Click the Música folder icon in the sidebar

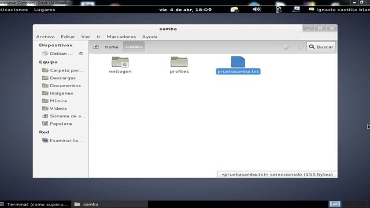point(45,101)
